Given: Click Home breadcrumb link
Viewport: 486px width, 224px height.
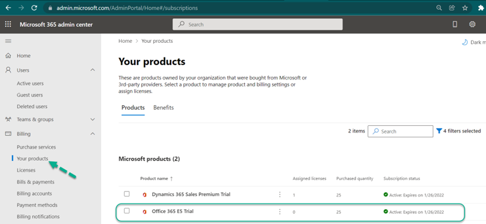Looking at the screenshot, I should pyautogui.click(x=125, y=41).
